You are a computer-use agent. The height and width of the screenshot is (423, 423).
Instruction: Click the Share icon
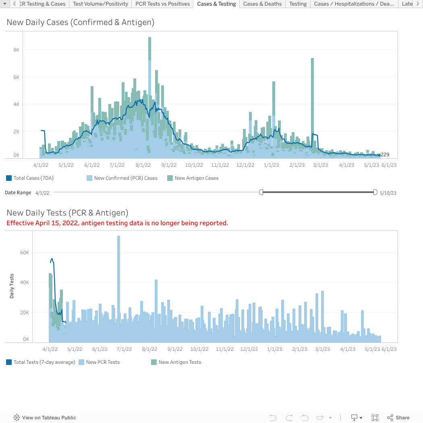390,418
